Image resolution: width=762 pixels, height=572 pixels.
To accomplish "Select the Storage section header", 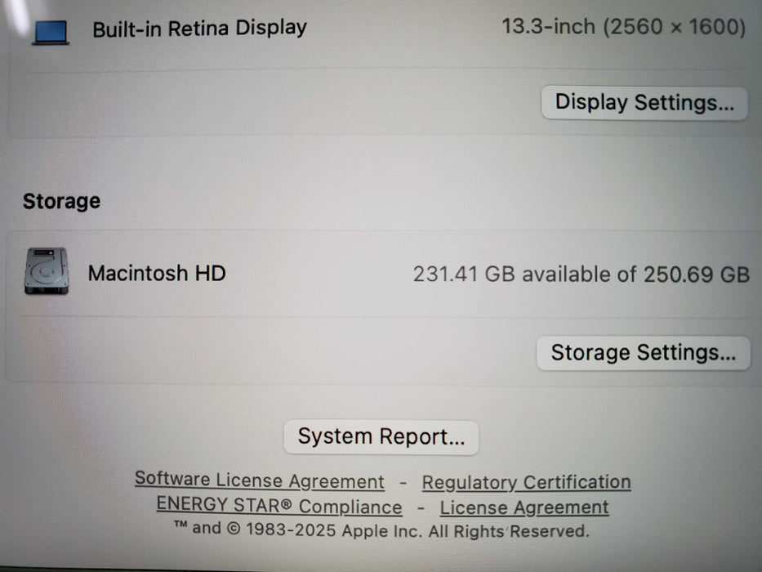I will coord(60,200).
